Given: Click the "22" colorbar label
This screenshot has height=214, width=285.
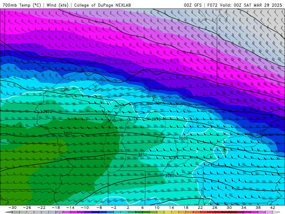Looking at the screenshot, I should (x=200, y=208).
